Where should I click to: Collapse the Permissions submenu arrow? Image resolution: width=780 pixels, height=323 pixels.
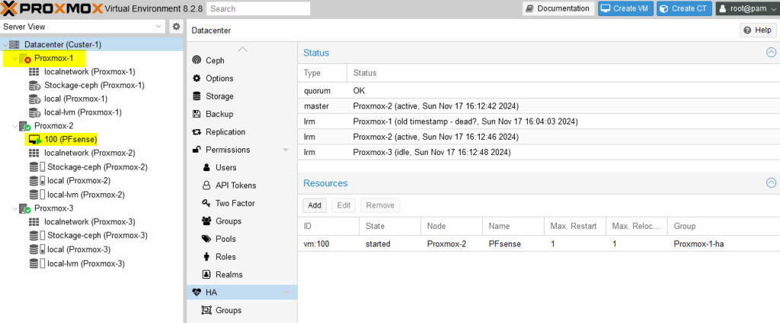coord(286,150)
